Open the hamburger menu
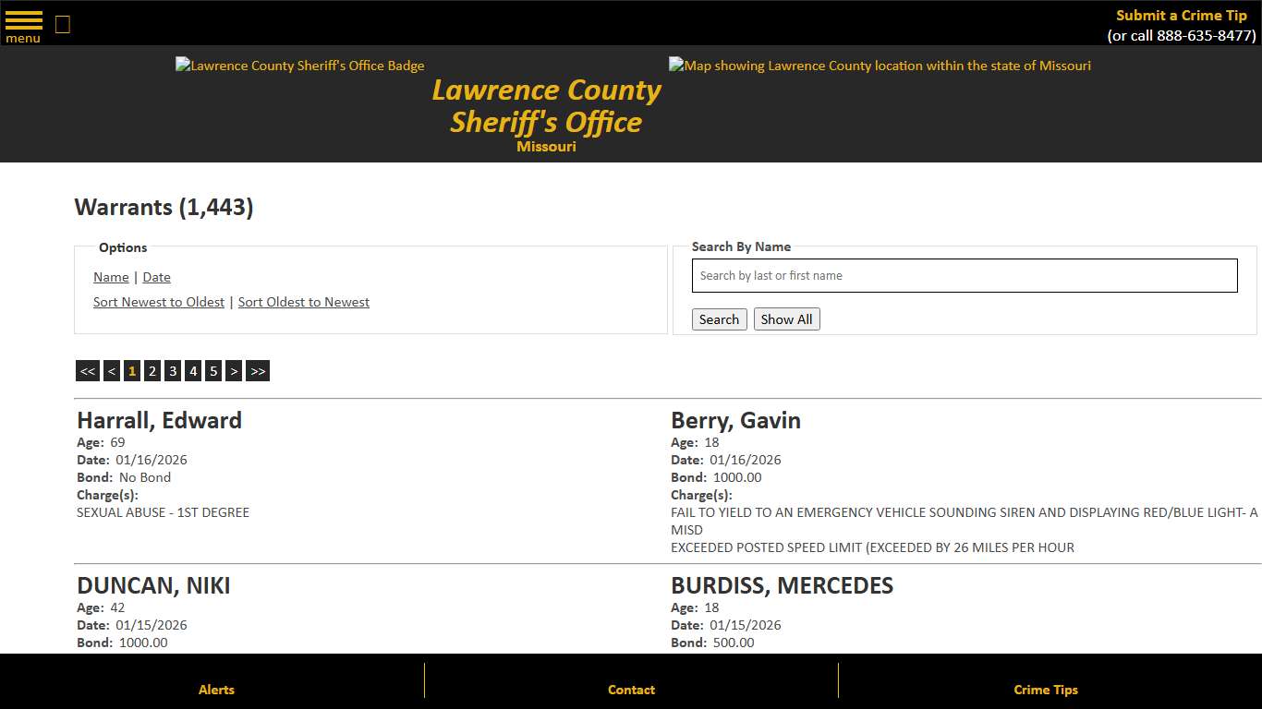Image resolution: width=1262 pixels, height=709 pixels. [22, 22]
